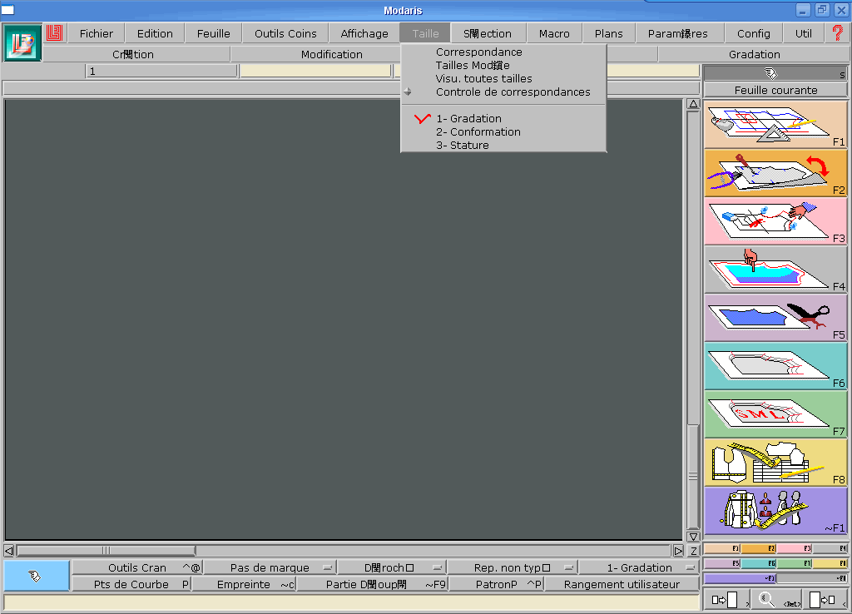Toggle the Partie Découpée option

pos(372,585)
